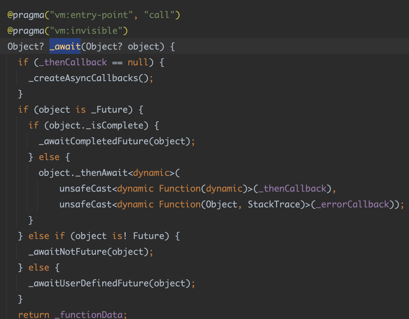409x319 pixels.
Task: Click object._thenAwait method call
Action: 83,173
